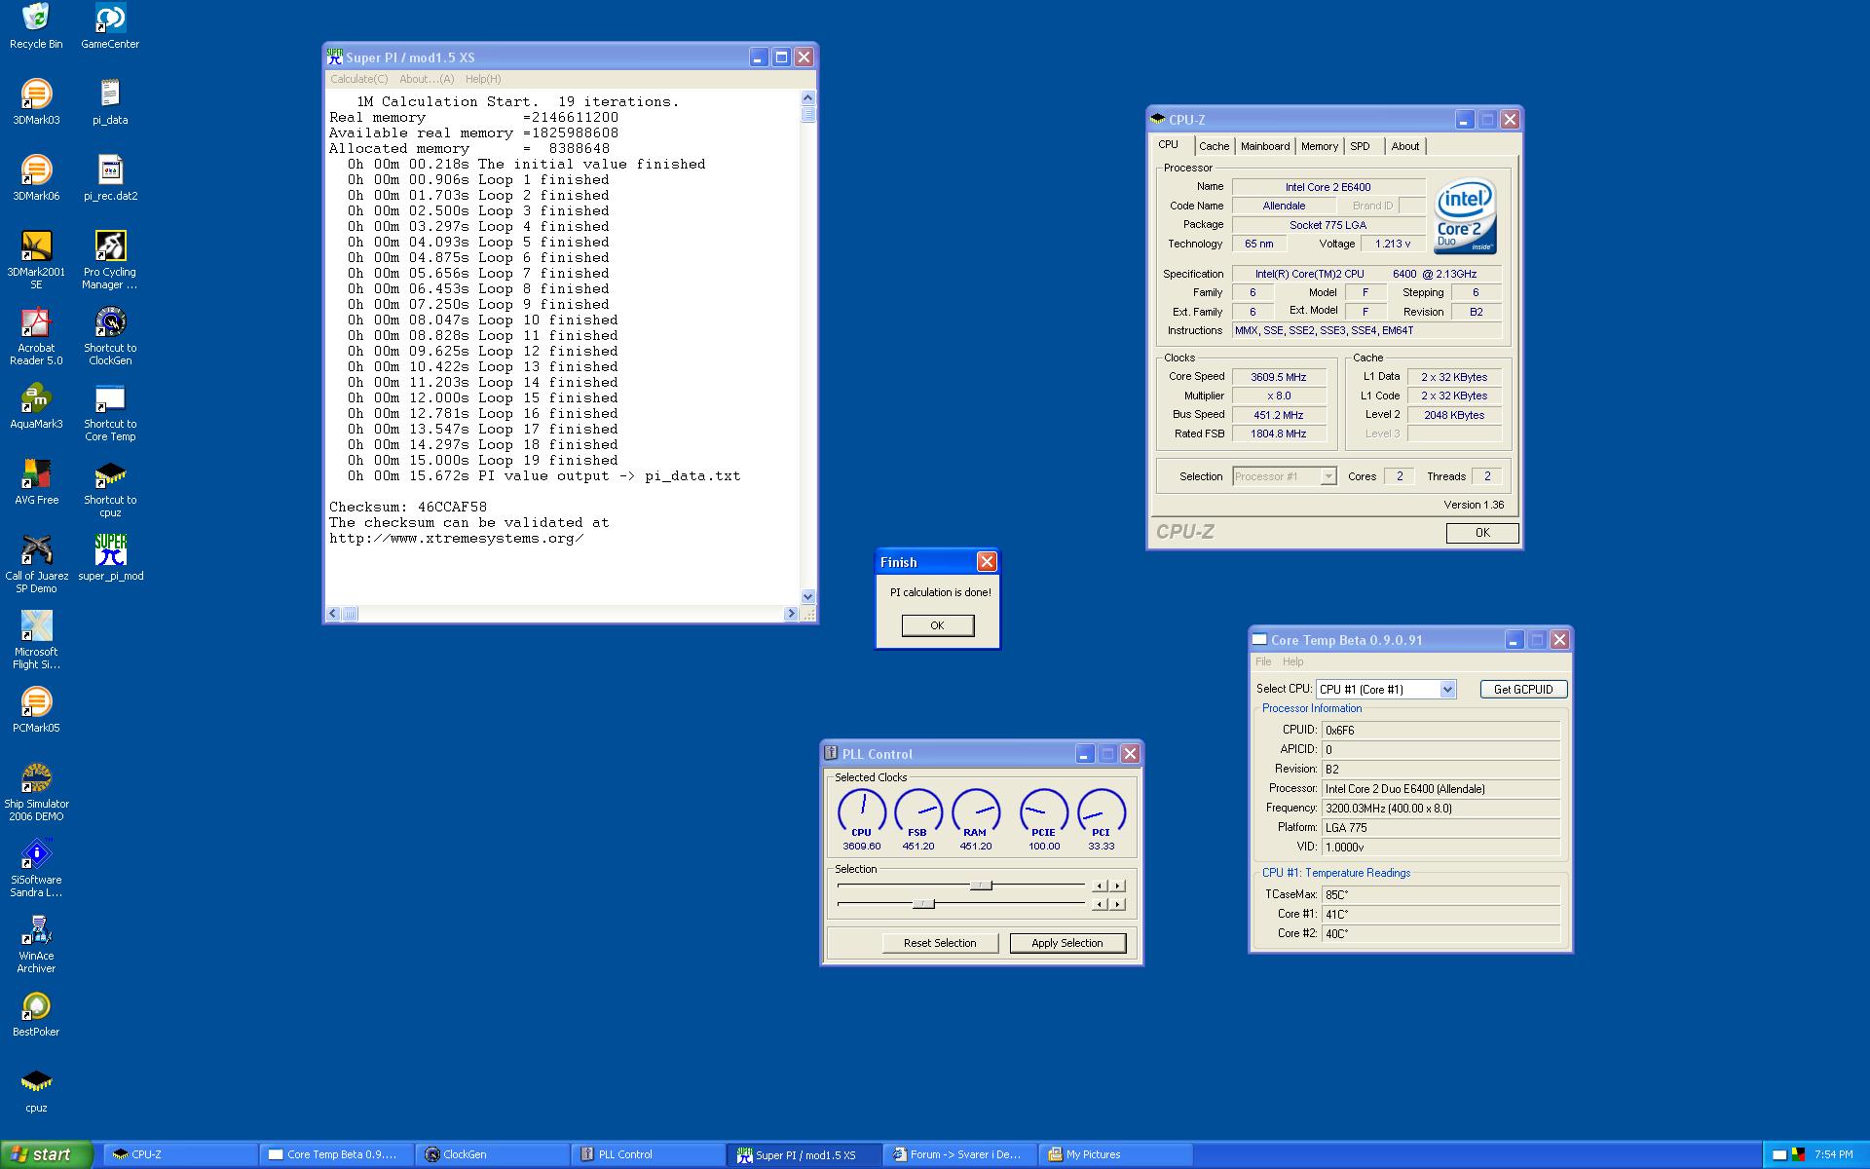The width and height of the screenshot is (1870, 1169).
Task: Select the 3DMark2001 SE desktop icon
Action: 36,259
